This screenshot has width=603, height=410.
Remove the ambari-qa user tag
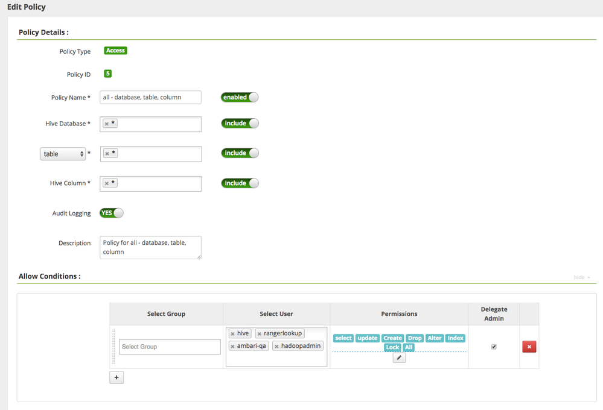[232, 347]
